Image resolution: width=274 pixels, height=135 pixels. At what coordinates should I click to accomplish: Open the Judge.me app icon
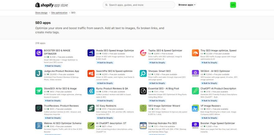coord(39,73)
